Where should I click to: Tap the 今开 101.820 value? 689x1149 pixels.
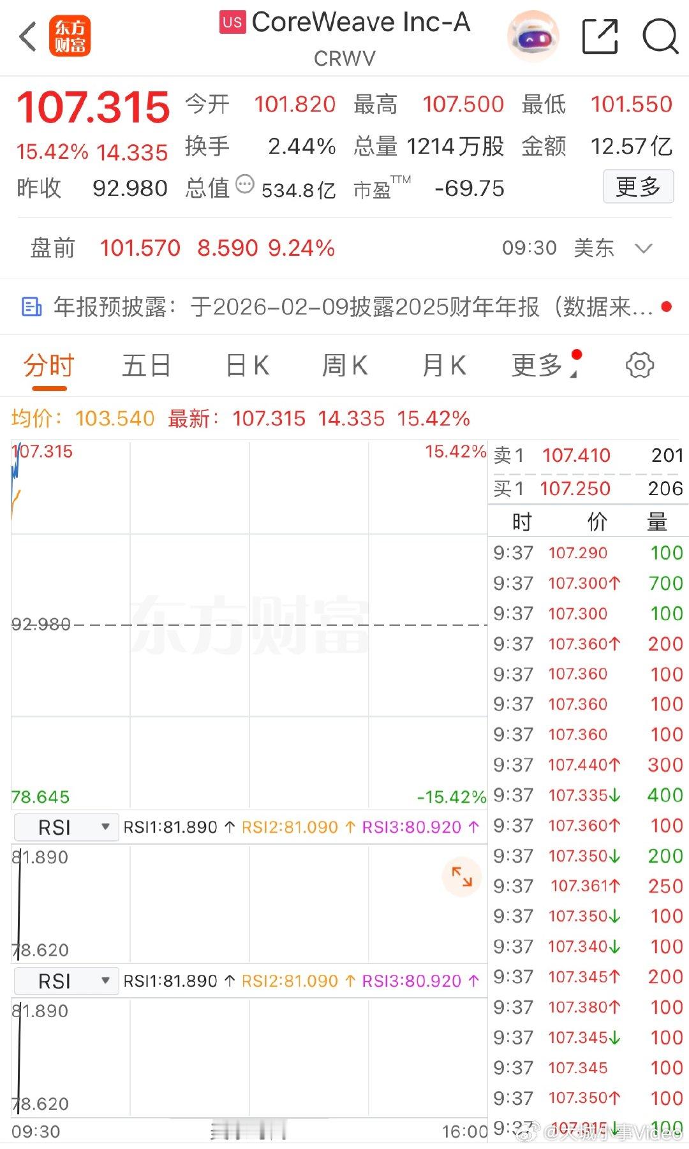[x=295, y=104]
